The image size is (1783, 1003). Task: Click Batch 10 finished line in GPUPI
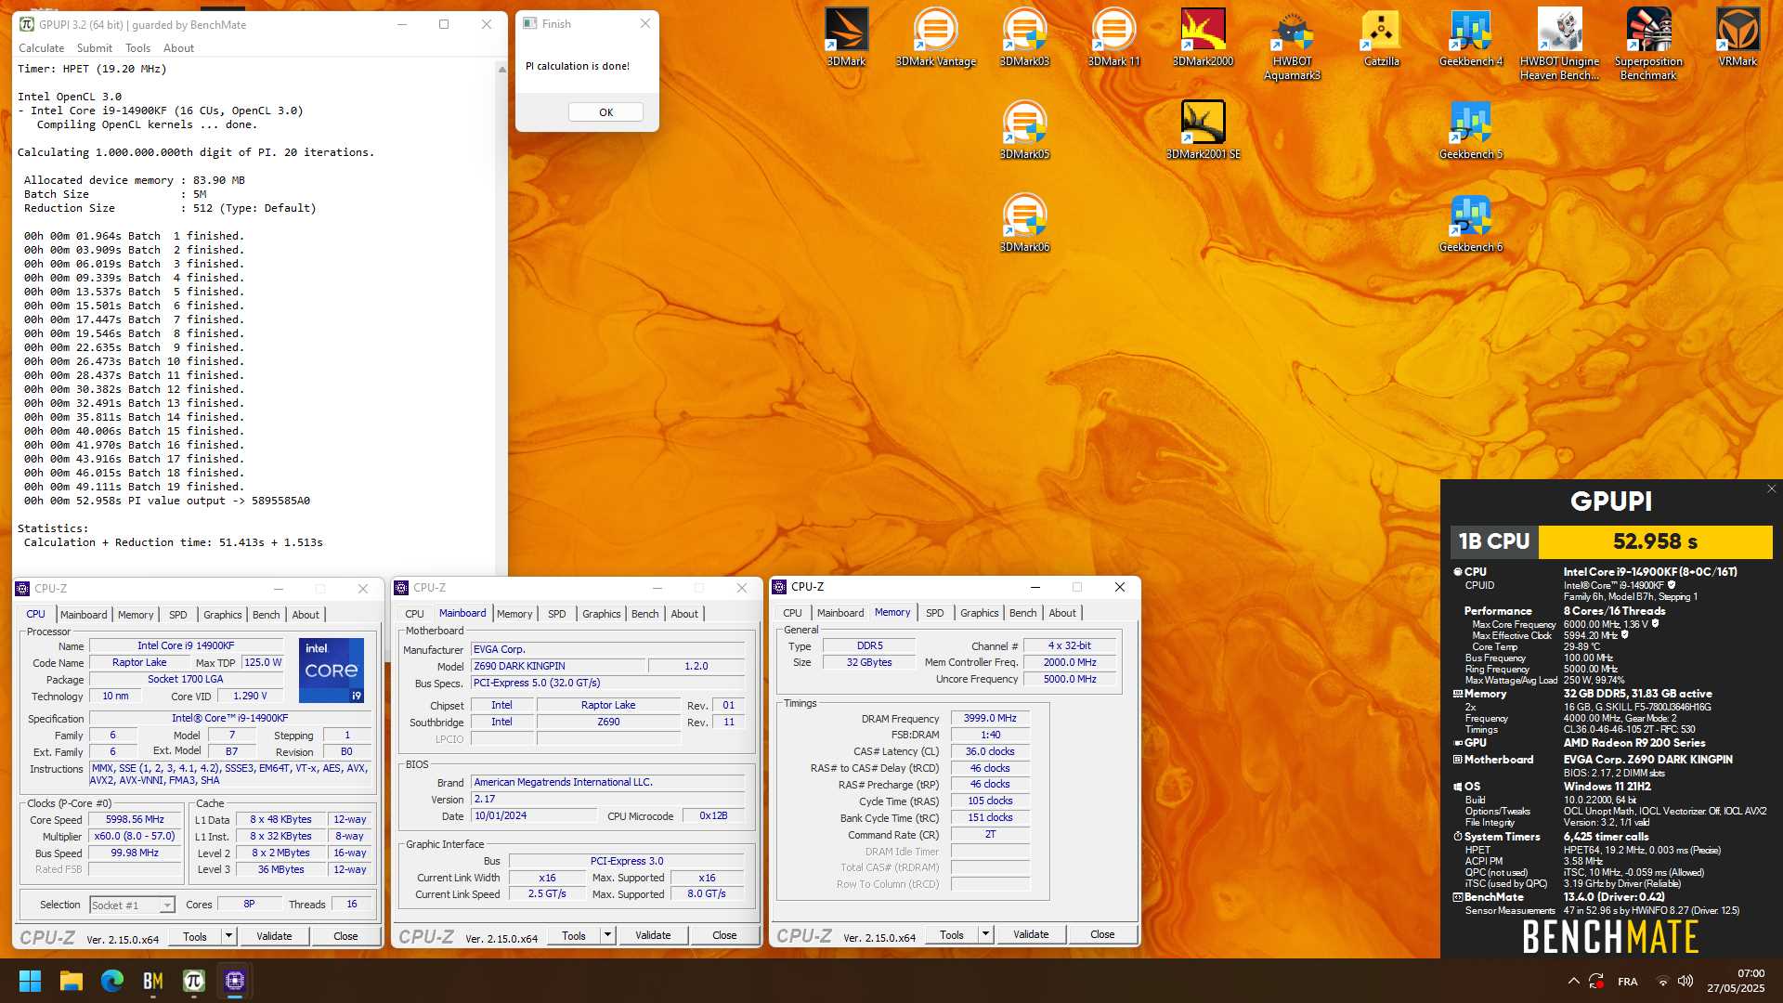click(x=134, y=361)
